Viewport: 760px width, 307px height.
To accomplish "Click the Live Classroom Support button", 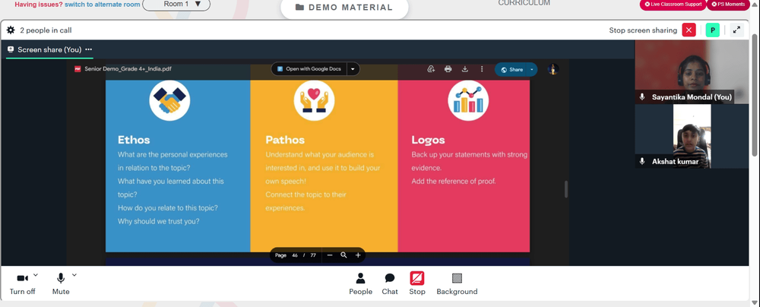I will click(x=673, y=5).
